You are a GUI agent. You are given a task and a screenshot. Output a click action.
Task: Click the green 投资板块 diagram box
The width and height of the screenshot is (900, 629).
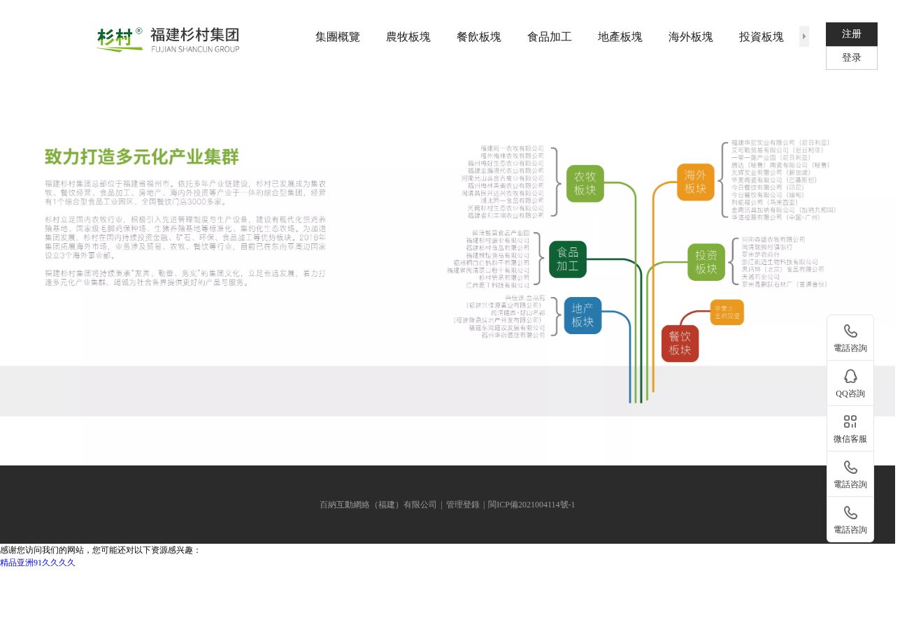pos(706,262)
